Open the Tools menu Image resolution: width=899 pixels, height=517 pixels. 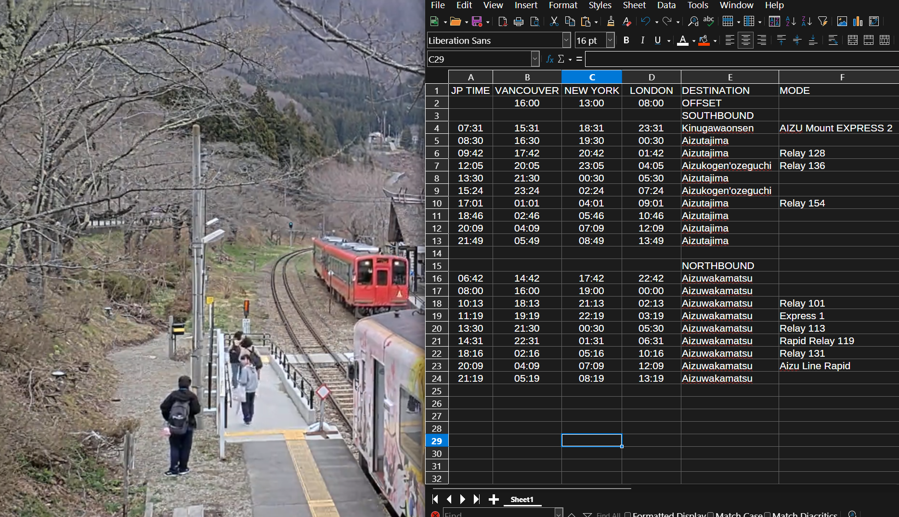click(698, 5)
